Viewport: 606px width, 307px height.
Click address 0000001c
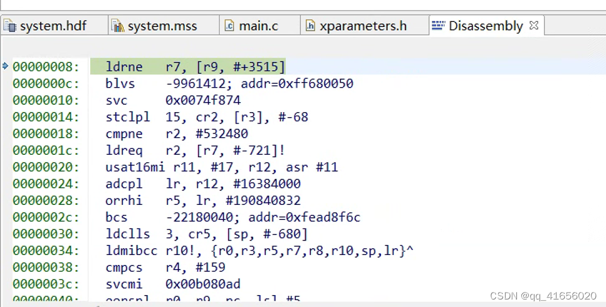pyautogui.click(x=46, y=150)
